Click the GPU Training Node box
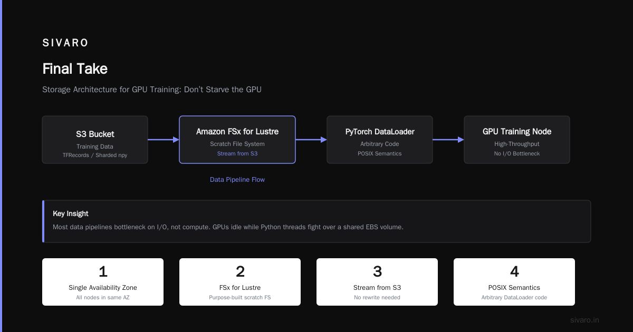 click(517, 140)
